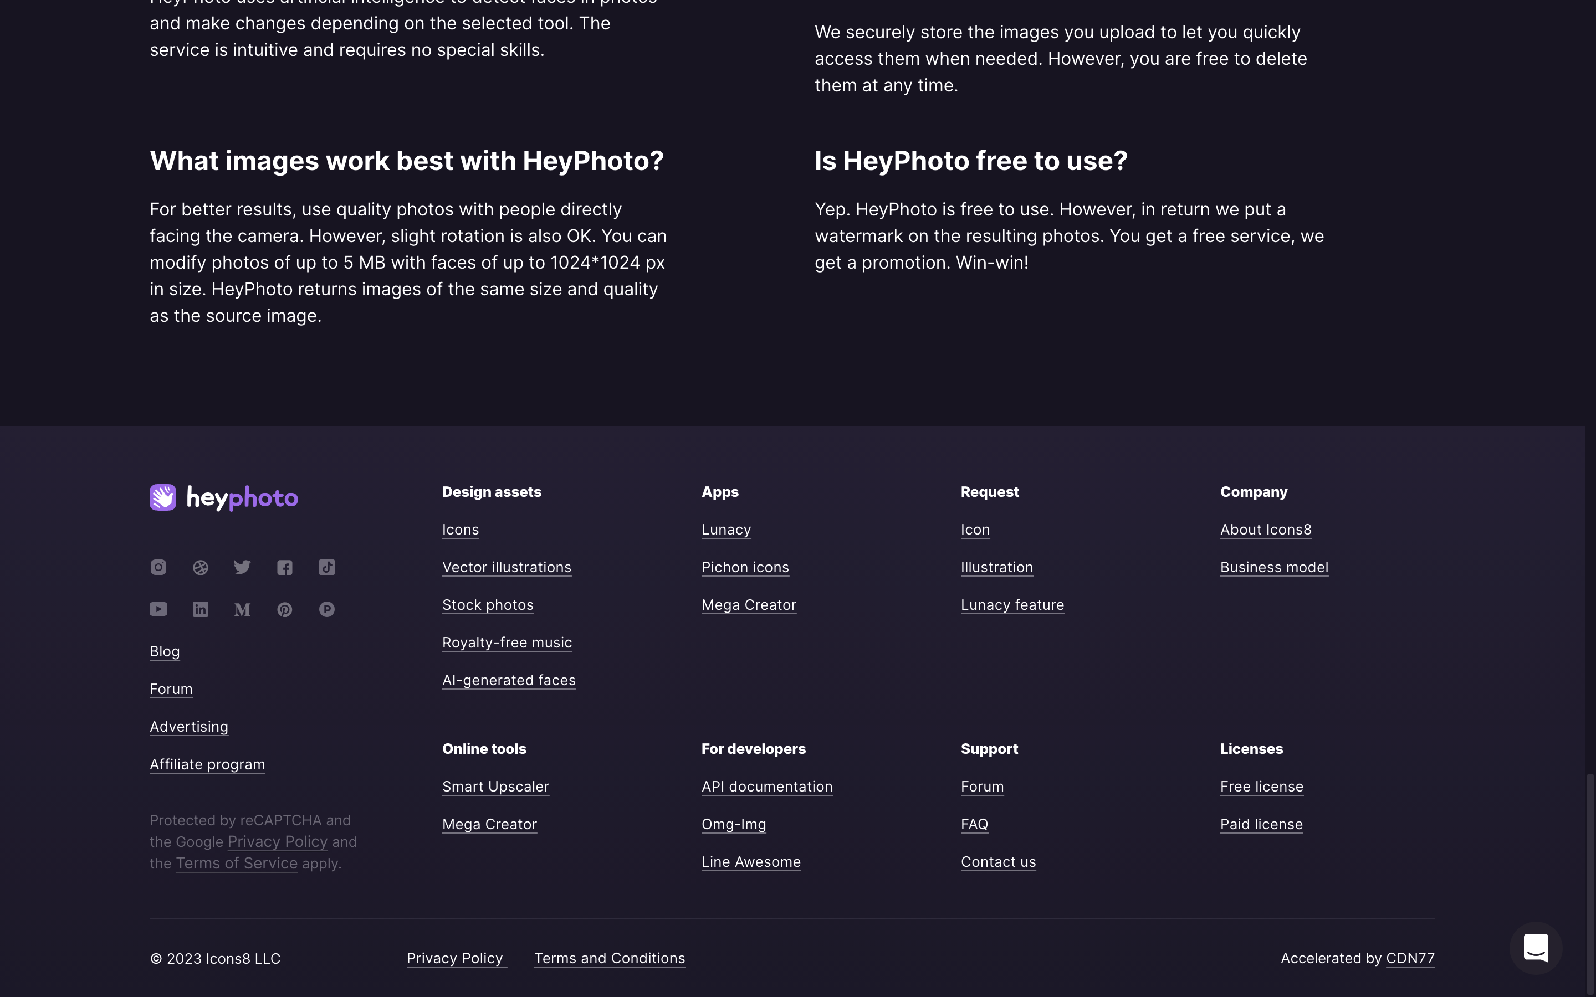This screenshot has width=1596, height=997.
Task: Open the LinkedIn social icon
Action: coord(201,609)
